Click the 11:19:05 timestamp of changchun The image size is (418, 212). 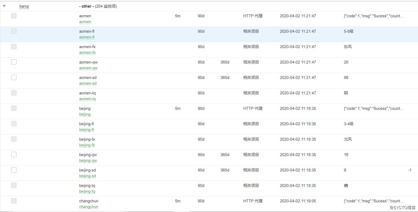(298, 201)
